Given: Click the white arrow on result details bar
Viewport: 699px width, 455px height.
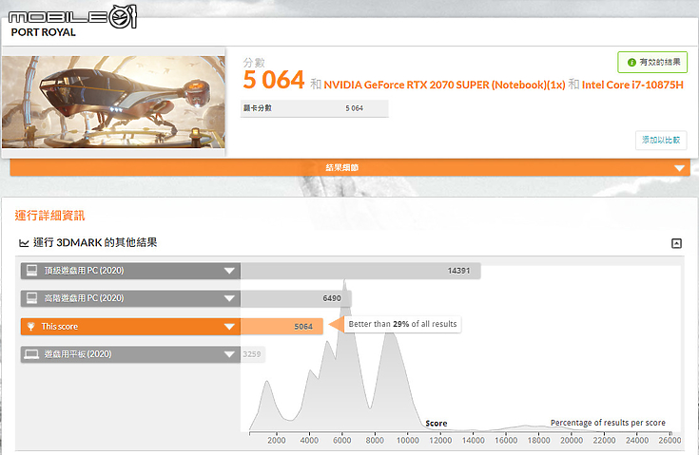Looking at the screenshot, I should 679,168.
